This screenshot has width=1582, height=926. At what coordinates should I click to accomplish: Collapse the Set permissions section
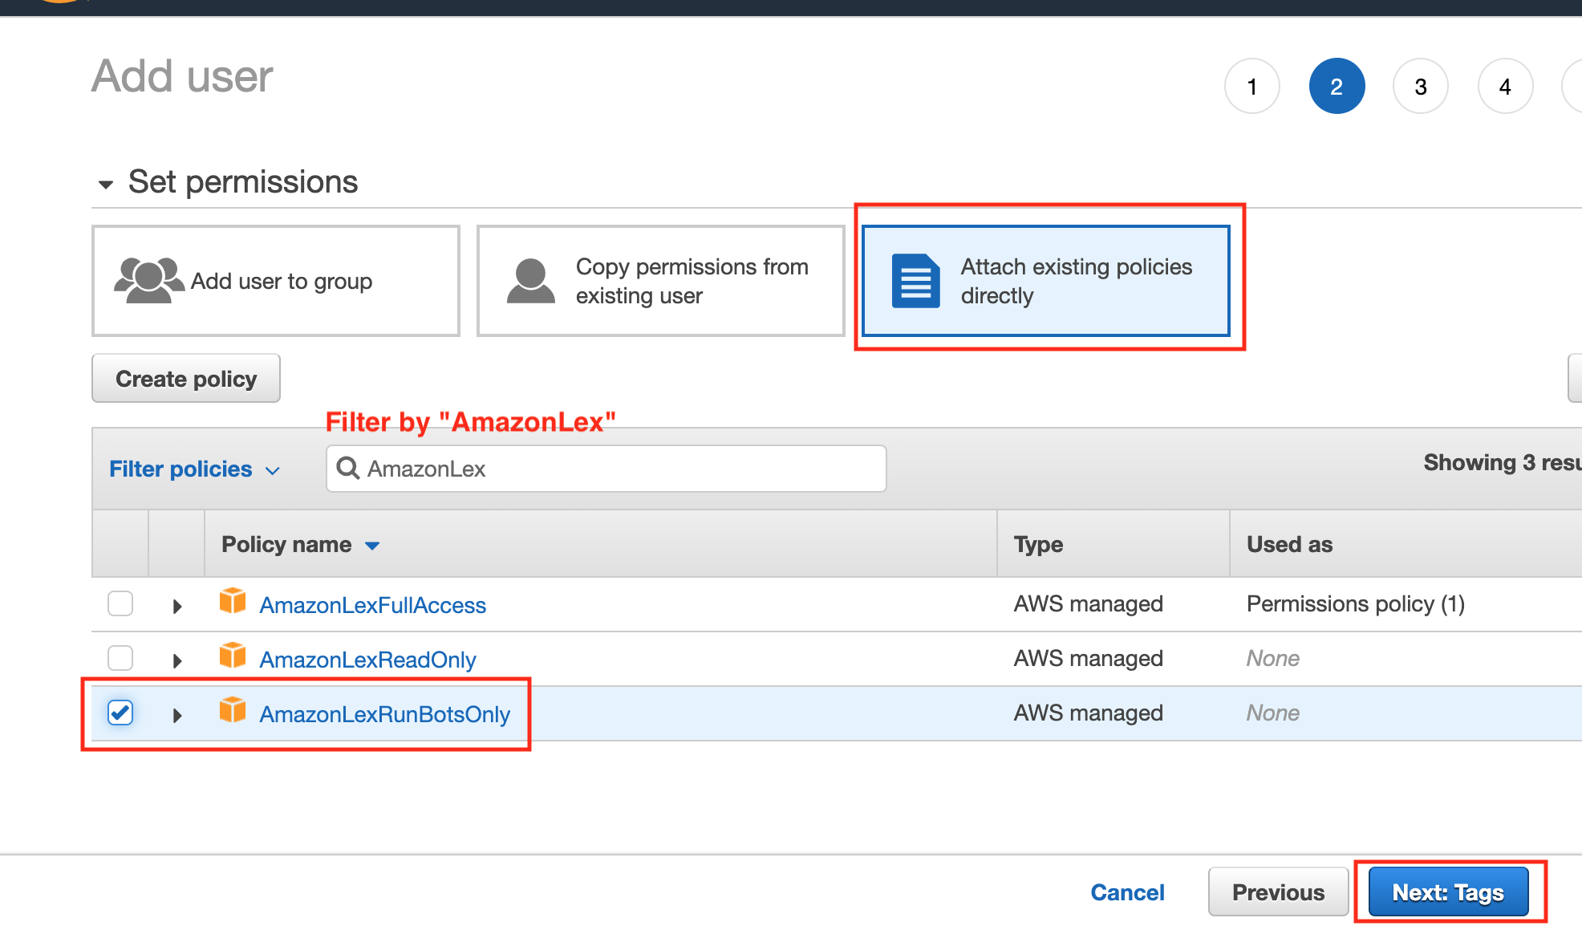106,185
